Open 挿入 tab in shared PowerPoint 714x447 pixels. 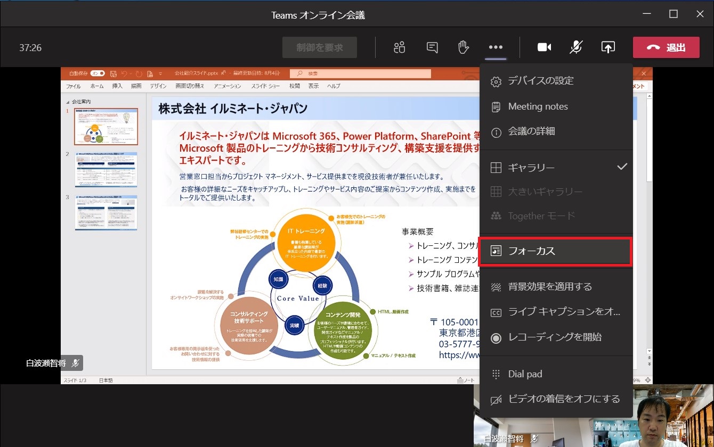click(117, 86)
